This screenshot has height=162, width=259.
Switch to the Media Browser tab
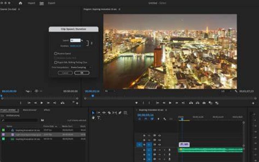tap(30, 110)
